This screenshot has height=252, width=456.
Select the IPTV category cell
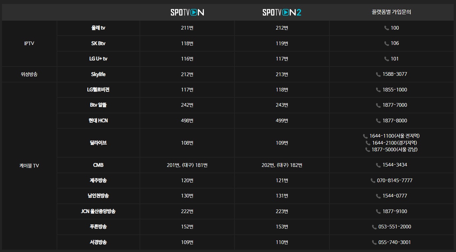point(29,44)
